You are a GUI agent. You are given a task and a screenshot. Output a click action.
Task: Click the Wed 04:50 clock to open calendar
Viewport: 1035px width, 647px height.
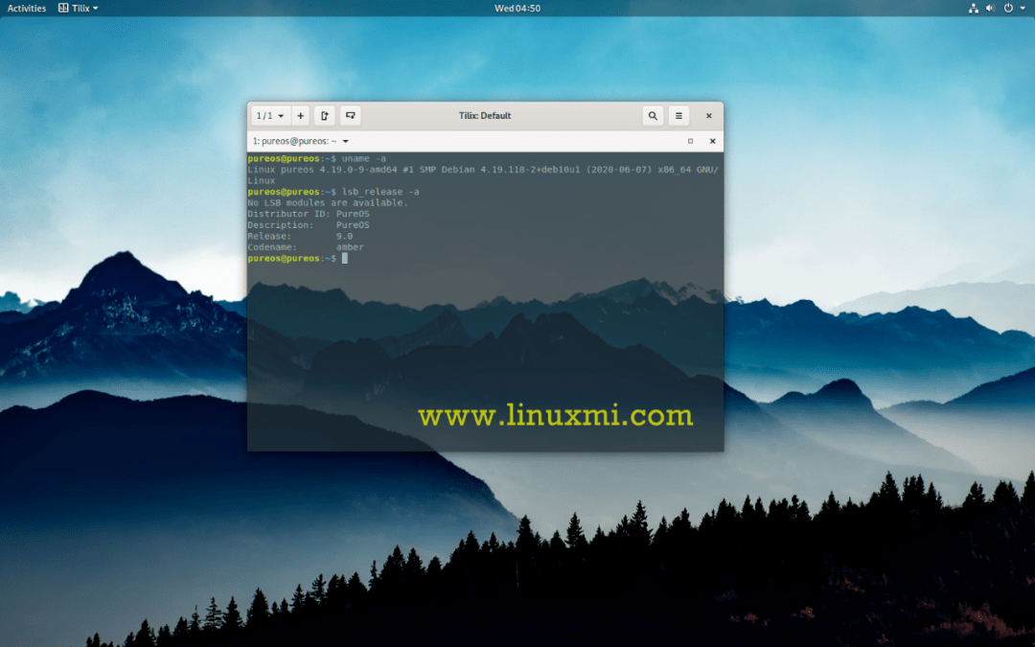tap(517, 8)
